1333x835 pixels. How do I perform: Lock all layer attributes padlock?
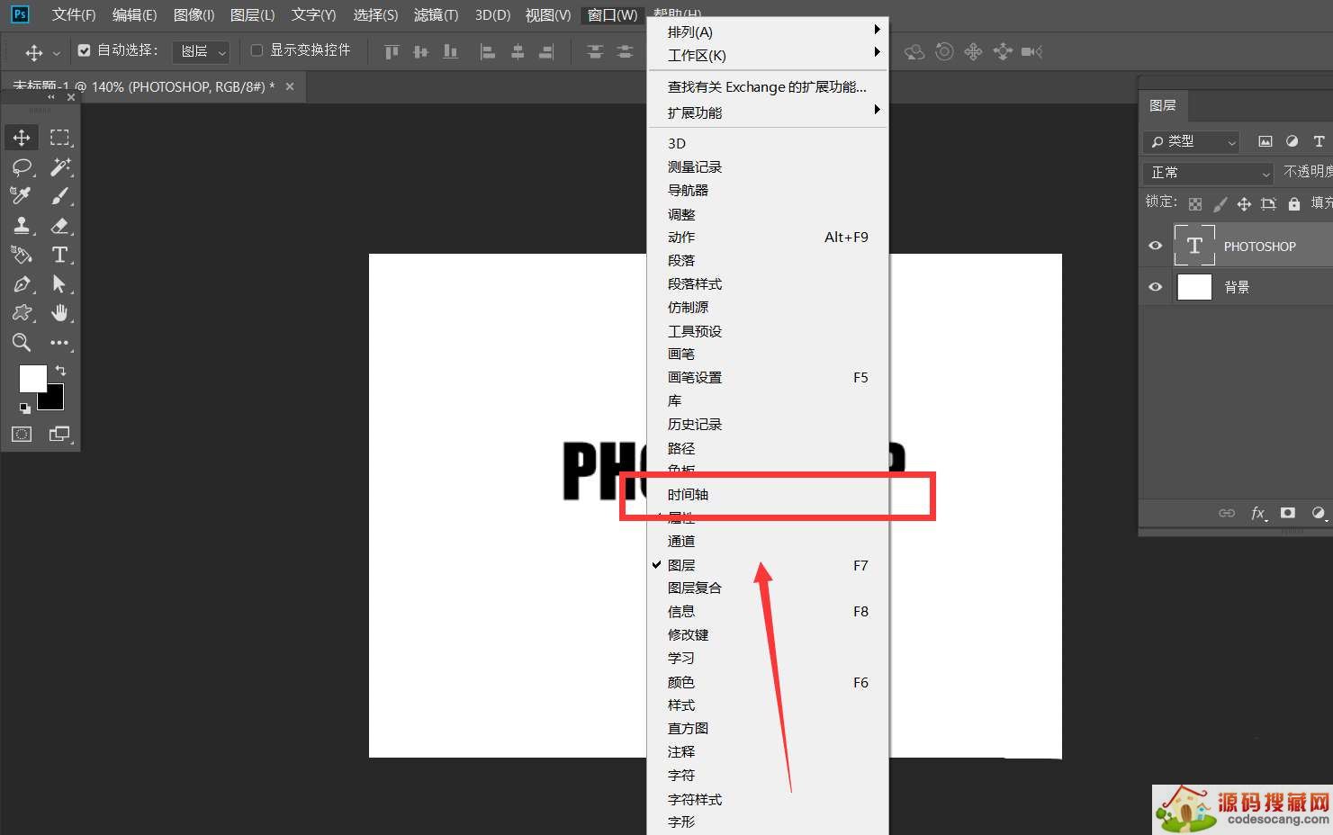(1293, 204)
